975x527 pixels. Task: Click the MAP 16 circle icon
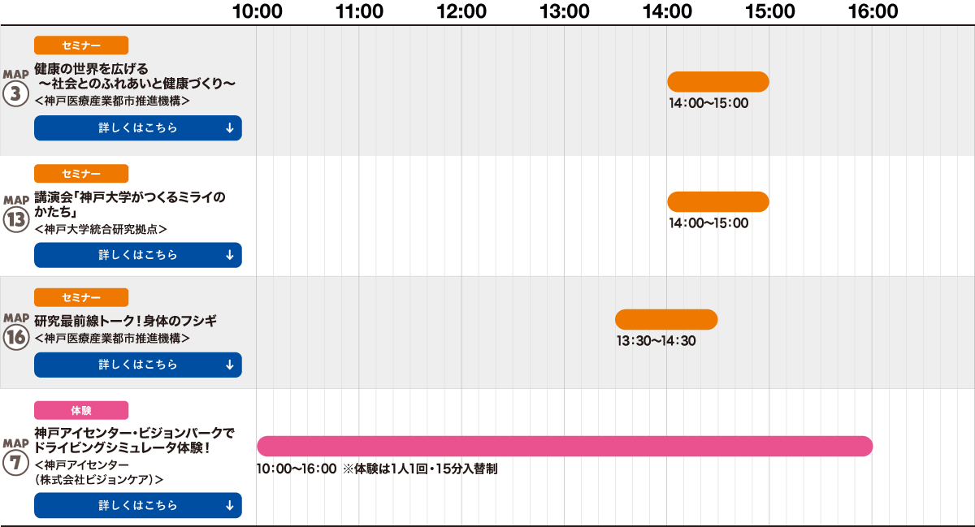15,338
